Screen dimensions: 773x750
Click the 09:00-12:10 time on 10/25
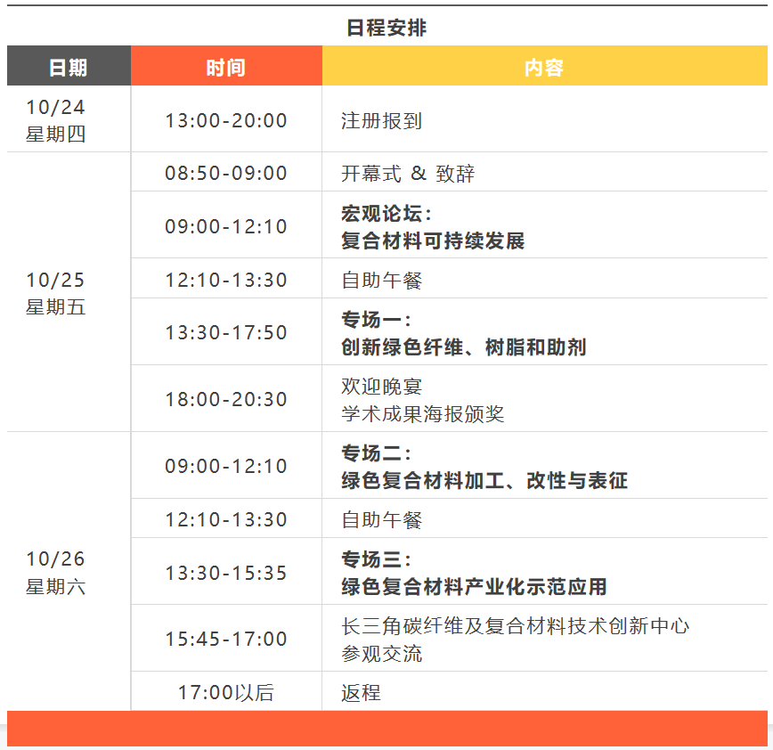tap(226, 226)
